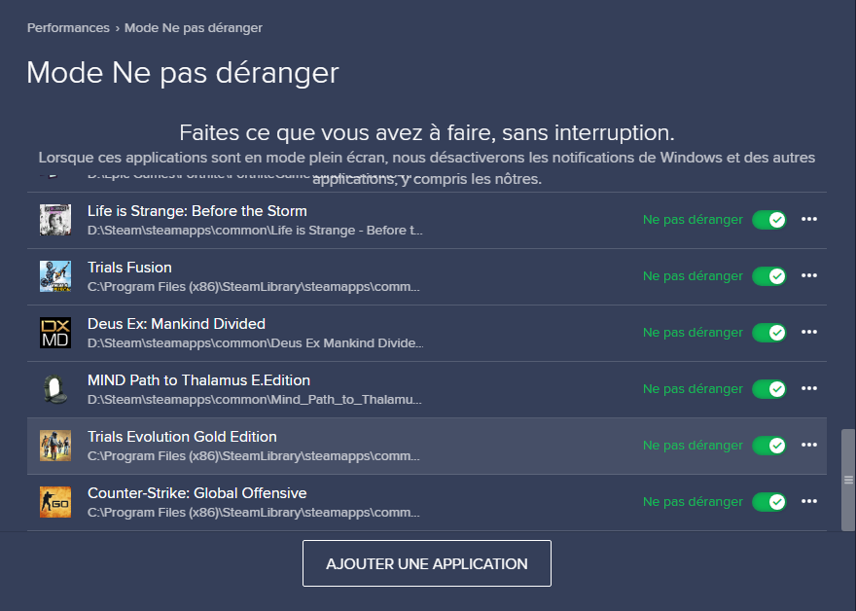The height and width of the screenshot is (611, 856).
Task: Click the MIND Path to Thalamus icon
Action: 55,389
